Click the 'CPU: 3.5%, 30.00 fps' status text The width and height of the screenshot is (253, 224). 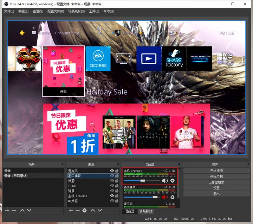click(216, 219)
